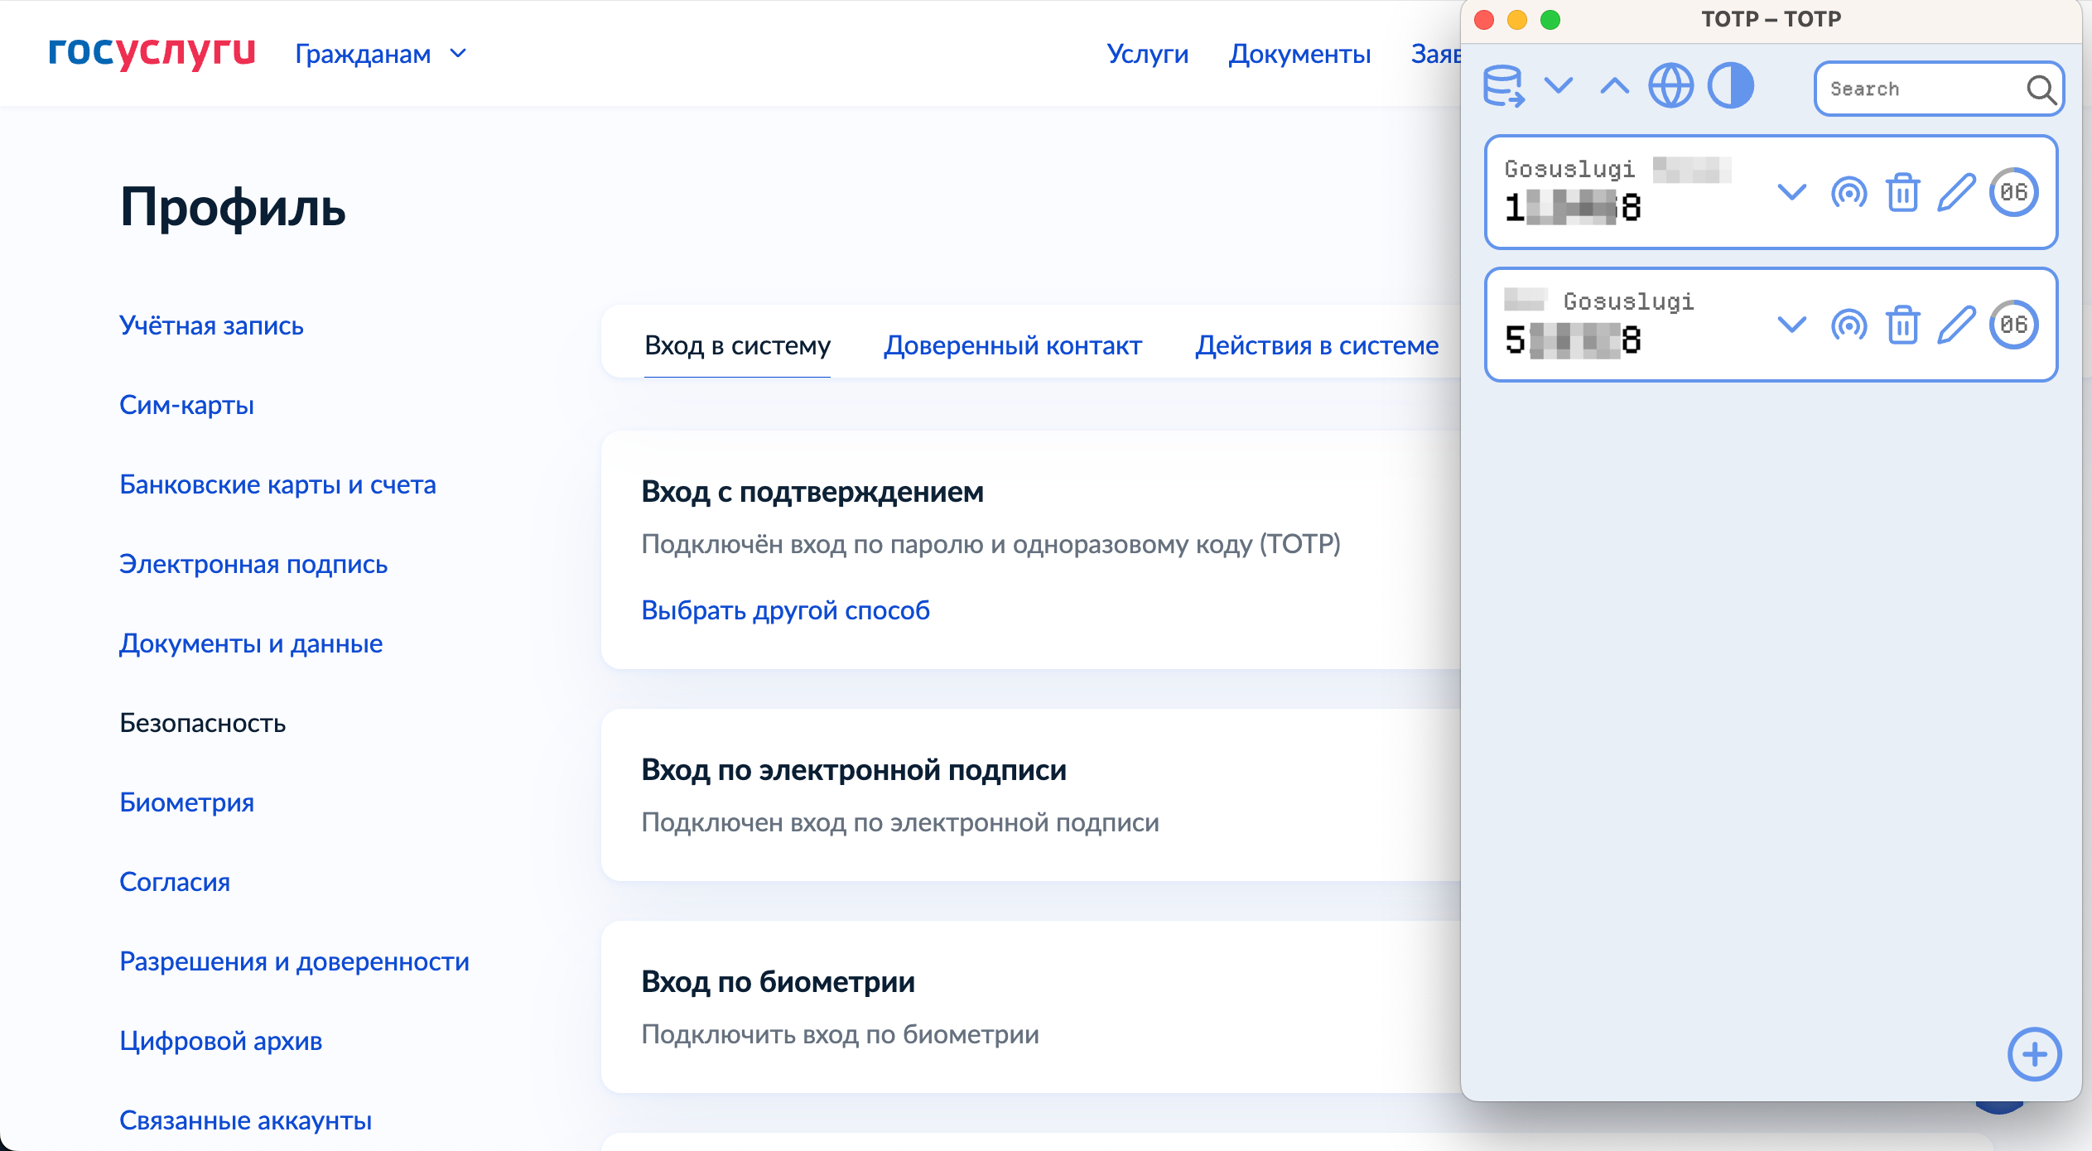The image size is (2092, 1151).
Task: Add a new TOTP entry with plus button
Action: [2034, 1054]
